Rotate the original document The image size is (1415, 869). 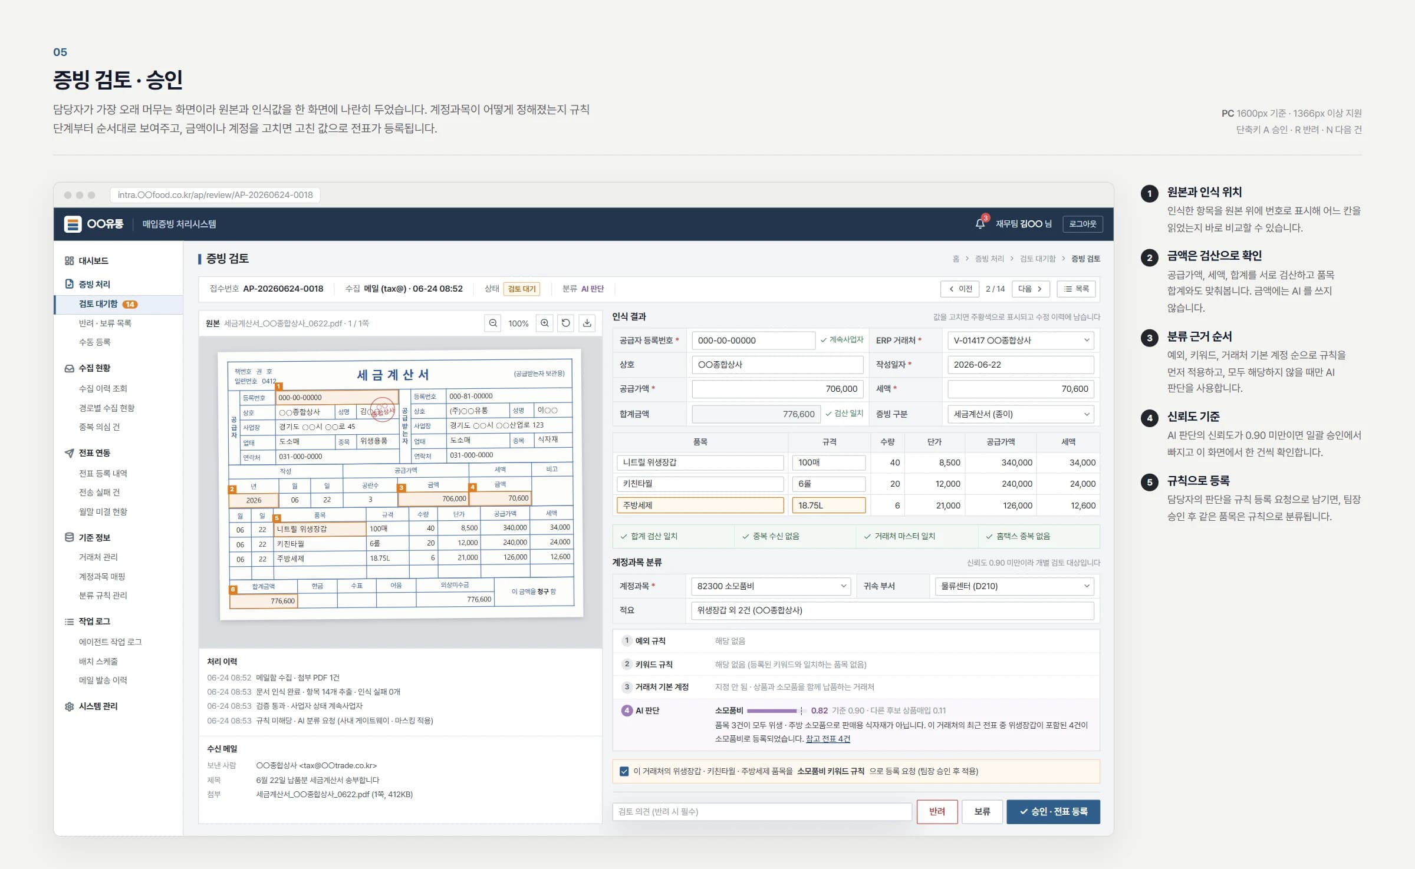click(x=565, y=323)
